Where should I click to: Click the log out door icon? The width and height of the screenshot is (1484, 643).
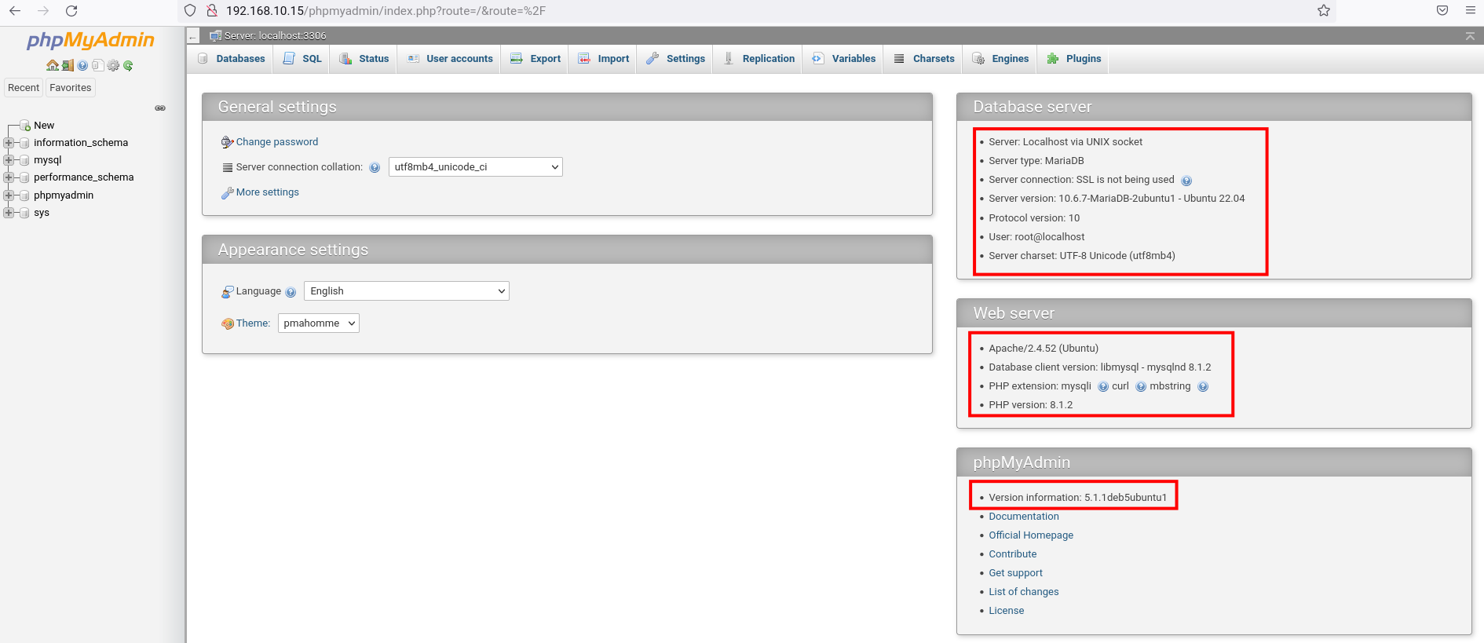coord(68,65)
